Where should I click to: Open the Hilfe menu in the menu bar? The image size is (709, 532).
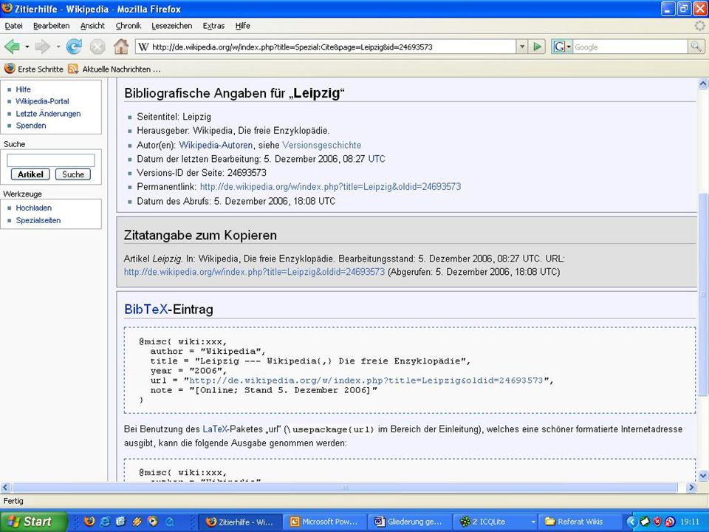tap(243, 26)
